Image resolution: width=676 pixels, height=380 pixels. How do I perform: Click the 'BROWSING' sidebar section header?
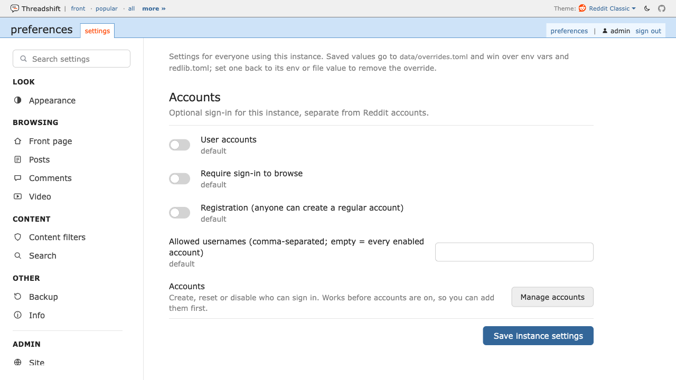point(35,122)
